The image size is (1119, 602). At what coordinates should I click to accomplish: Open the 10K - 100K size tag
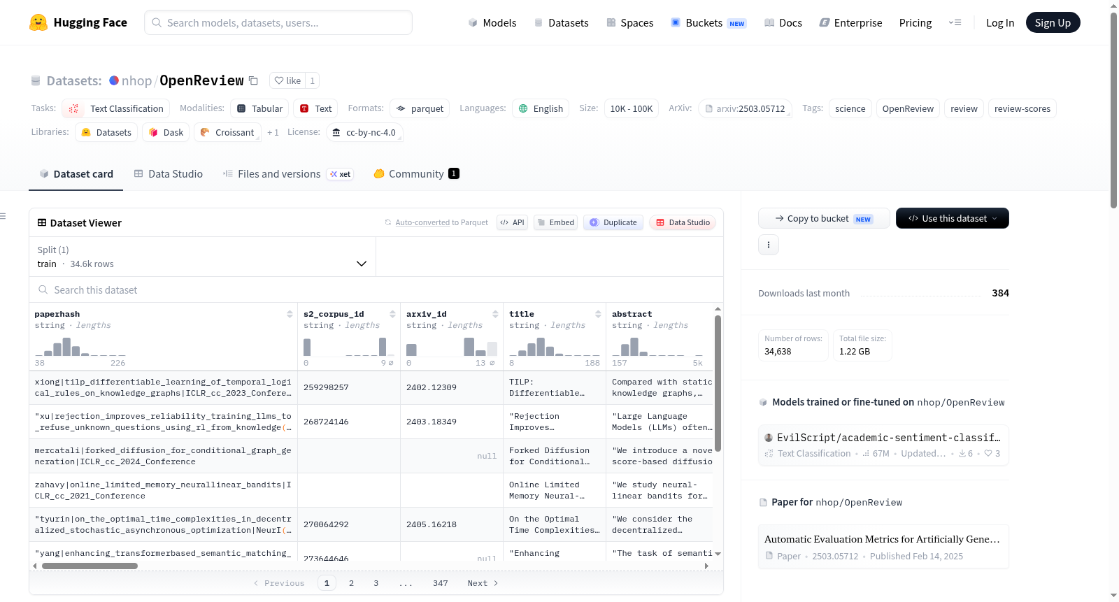[x=631, y=108]
